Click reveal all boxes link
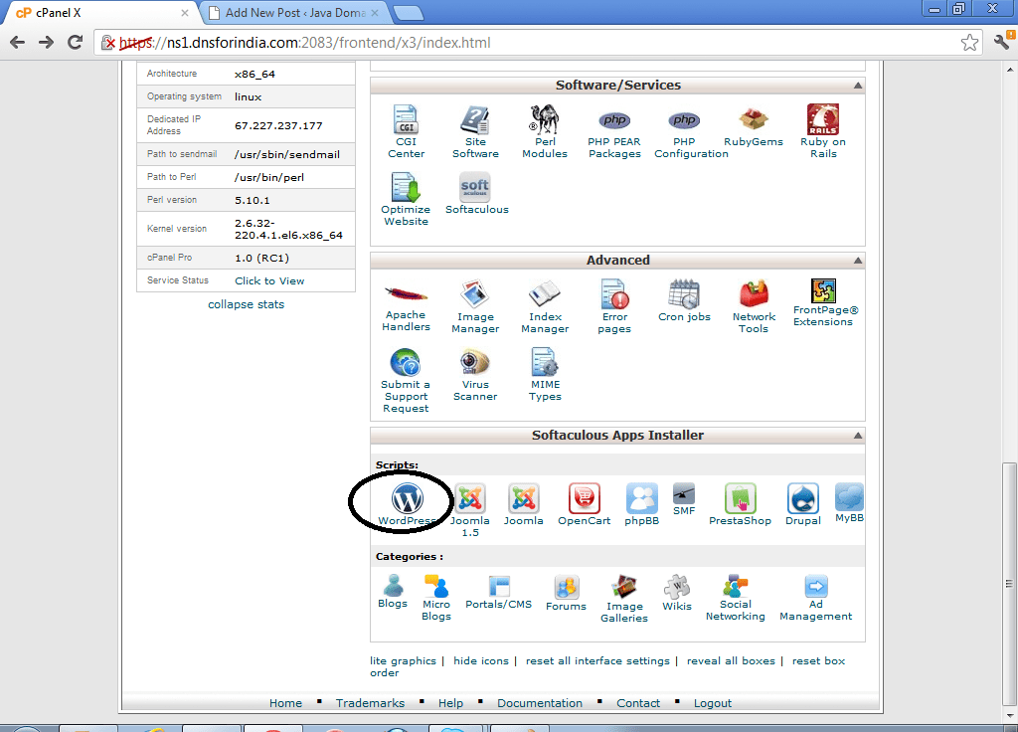This screenshot has width=1018, height=732. (731, 660)
